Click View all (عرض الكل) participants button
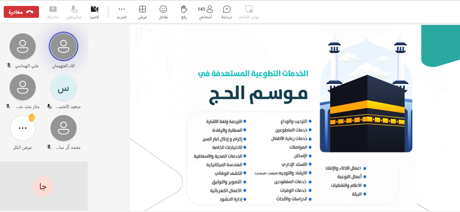 tap(23, 128)
